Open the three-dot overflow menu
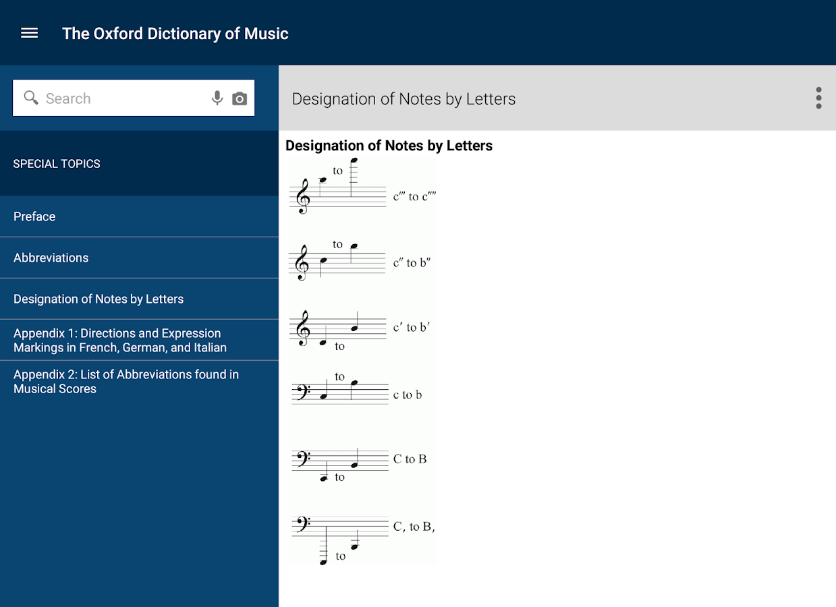The image size is (836, 607). 818,98
